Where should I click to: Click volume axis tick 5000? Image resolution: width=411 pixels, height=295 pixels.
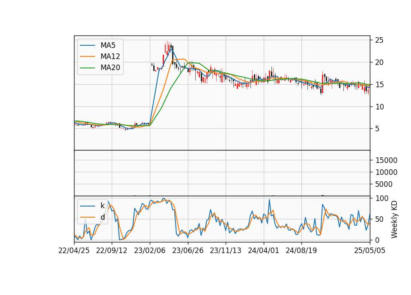pyautogui.click(x=384, y=184)
